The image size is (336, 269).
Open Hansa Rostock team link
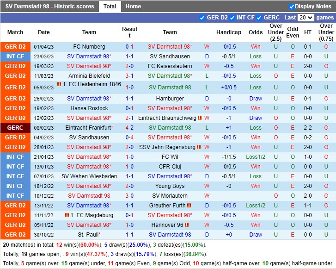click(89, 108)
